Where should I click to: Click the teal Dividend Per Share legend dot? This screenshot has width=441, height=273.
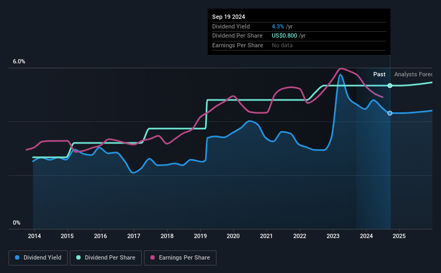point(78,257)
